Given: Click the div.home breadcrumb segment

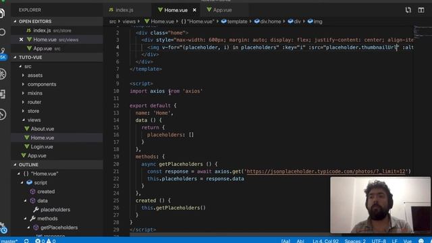Looking at the screenshot, I should pyautogui.click(x=268, y=22).
